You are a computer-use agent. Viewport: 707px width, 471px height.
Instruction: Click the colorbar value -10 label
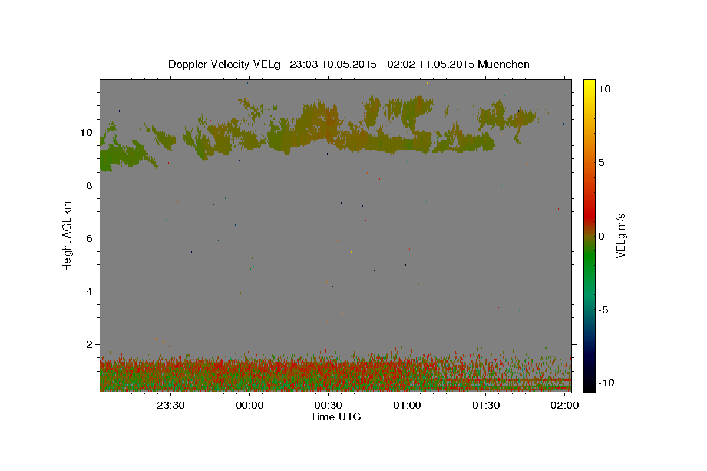606,383
